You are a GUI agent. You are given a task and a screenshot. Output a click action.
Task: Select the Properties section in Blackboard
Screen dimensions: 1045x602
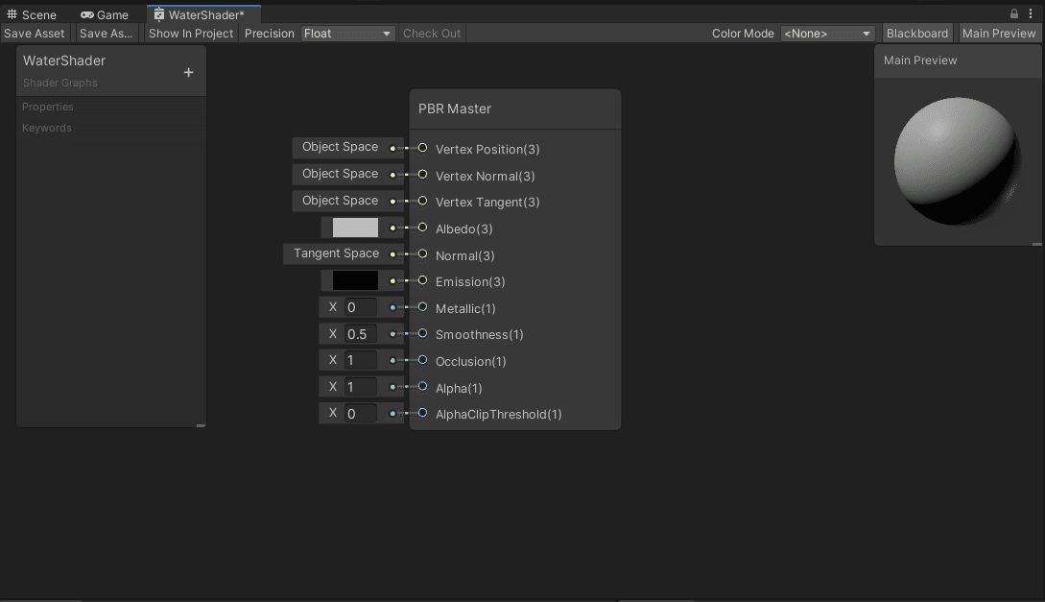[48, 107]
